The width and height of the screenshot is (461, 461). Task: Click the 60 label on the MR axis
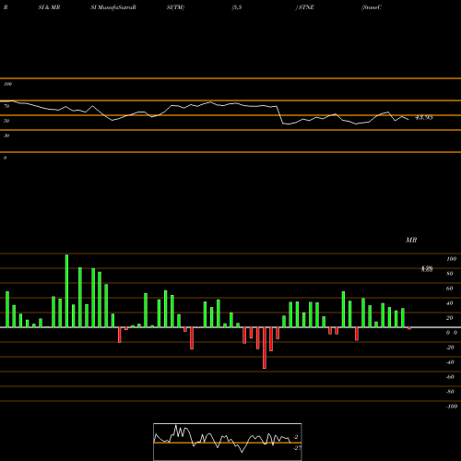coord(450,289)
